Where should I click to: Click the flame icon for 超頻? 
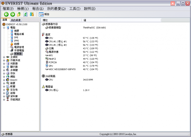(12, 44)
